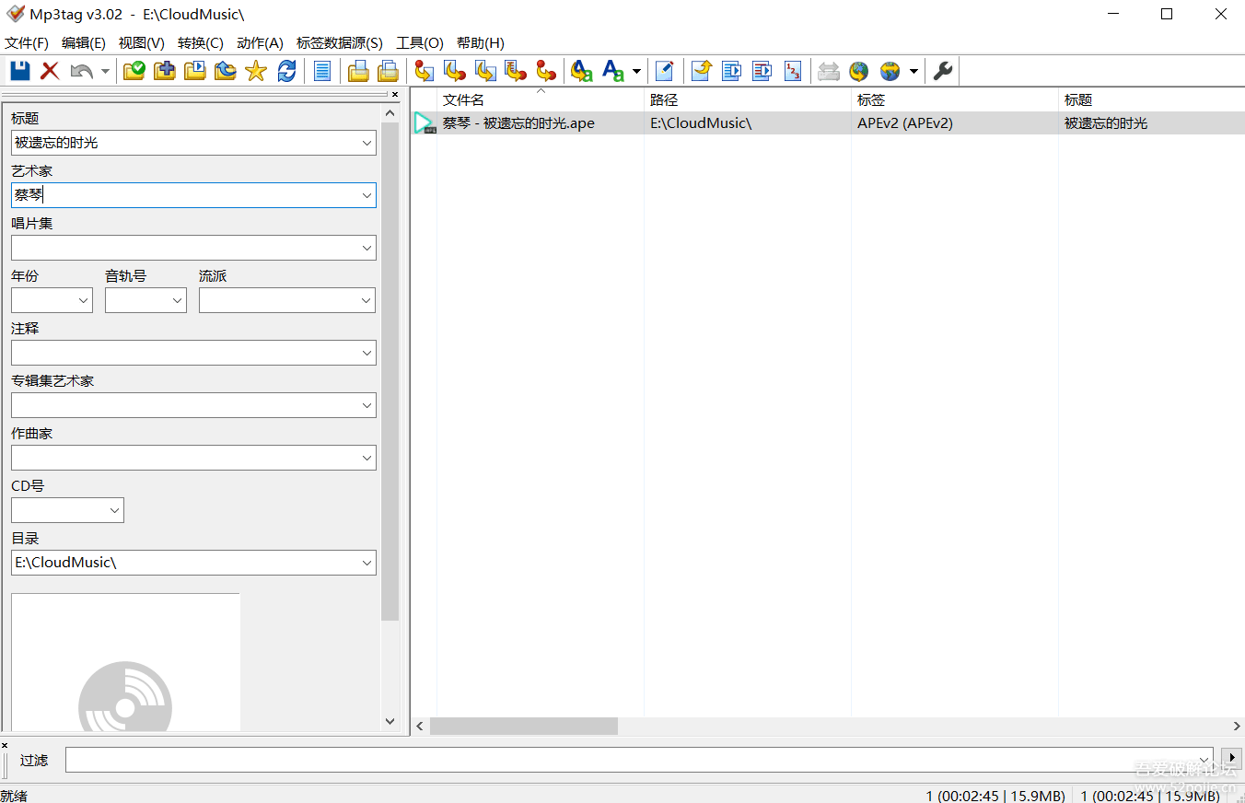Viewport: 1245px width, 803px height.
Task: Close the tag panel with its small x
Action: (395, 94)
